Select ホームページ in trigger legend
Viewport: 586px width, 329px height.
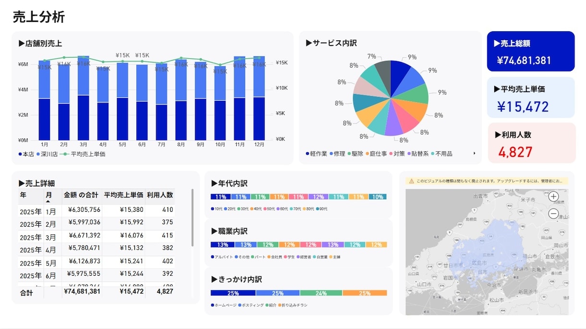224,305
